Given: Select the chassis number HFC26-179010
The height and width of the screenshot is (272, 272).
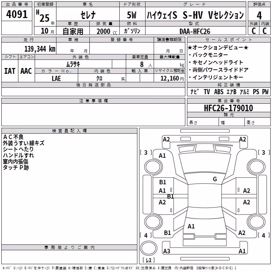Looking at the screenshot, I should pos(228,108).
